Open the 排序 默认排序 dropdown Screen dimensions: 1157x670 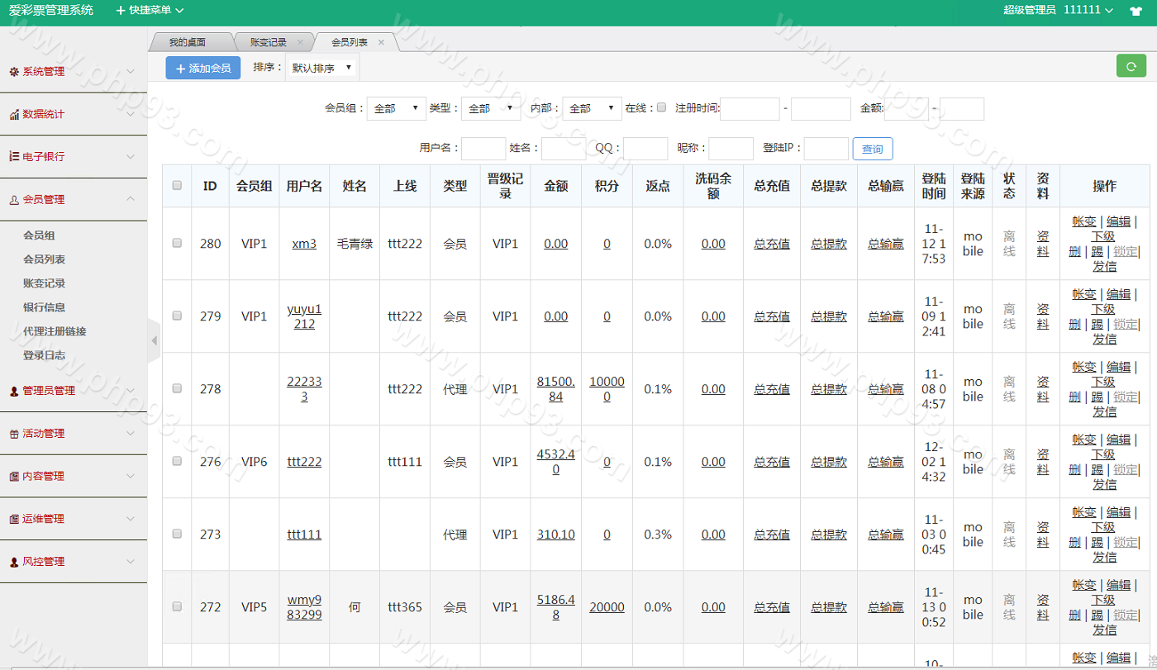pos(321,68)
